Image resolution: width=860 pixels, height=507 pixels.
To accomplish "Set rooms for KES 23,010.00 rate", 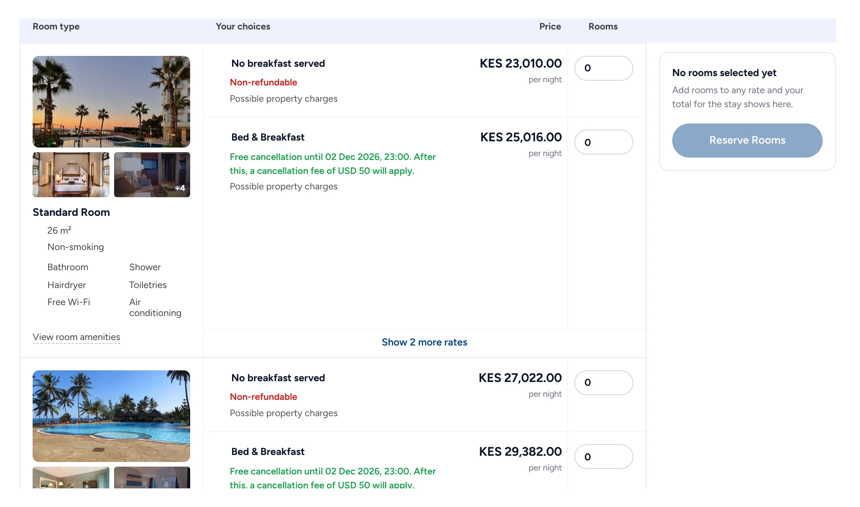I will (604, 68).
